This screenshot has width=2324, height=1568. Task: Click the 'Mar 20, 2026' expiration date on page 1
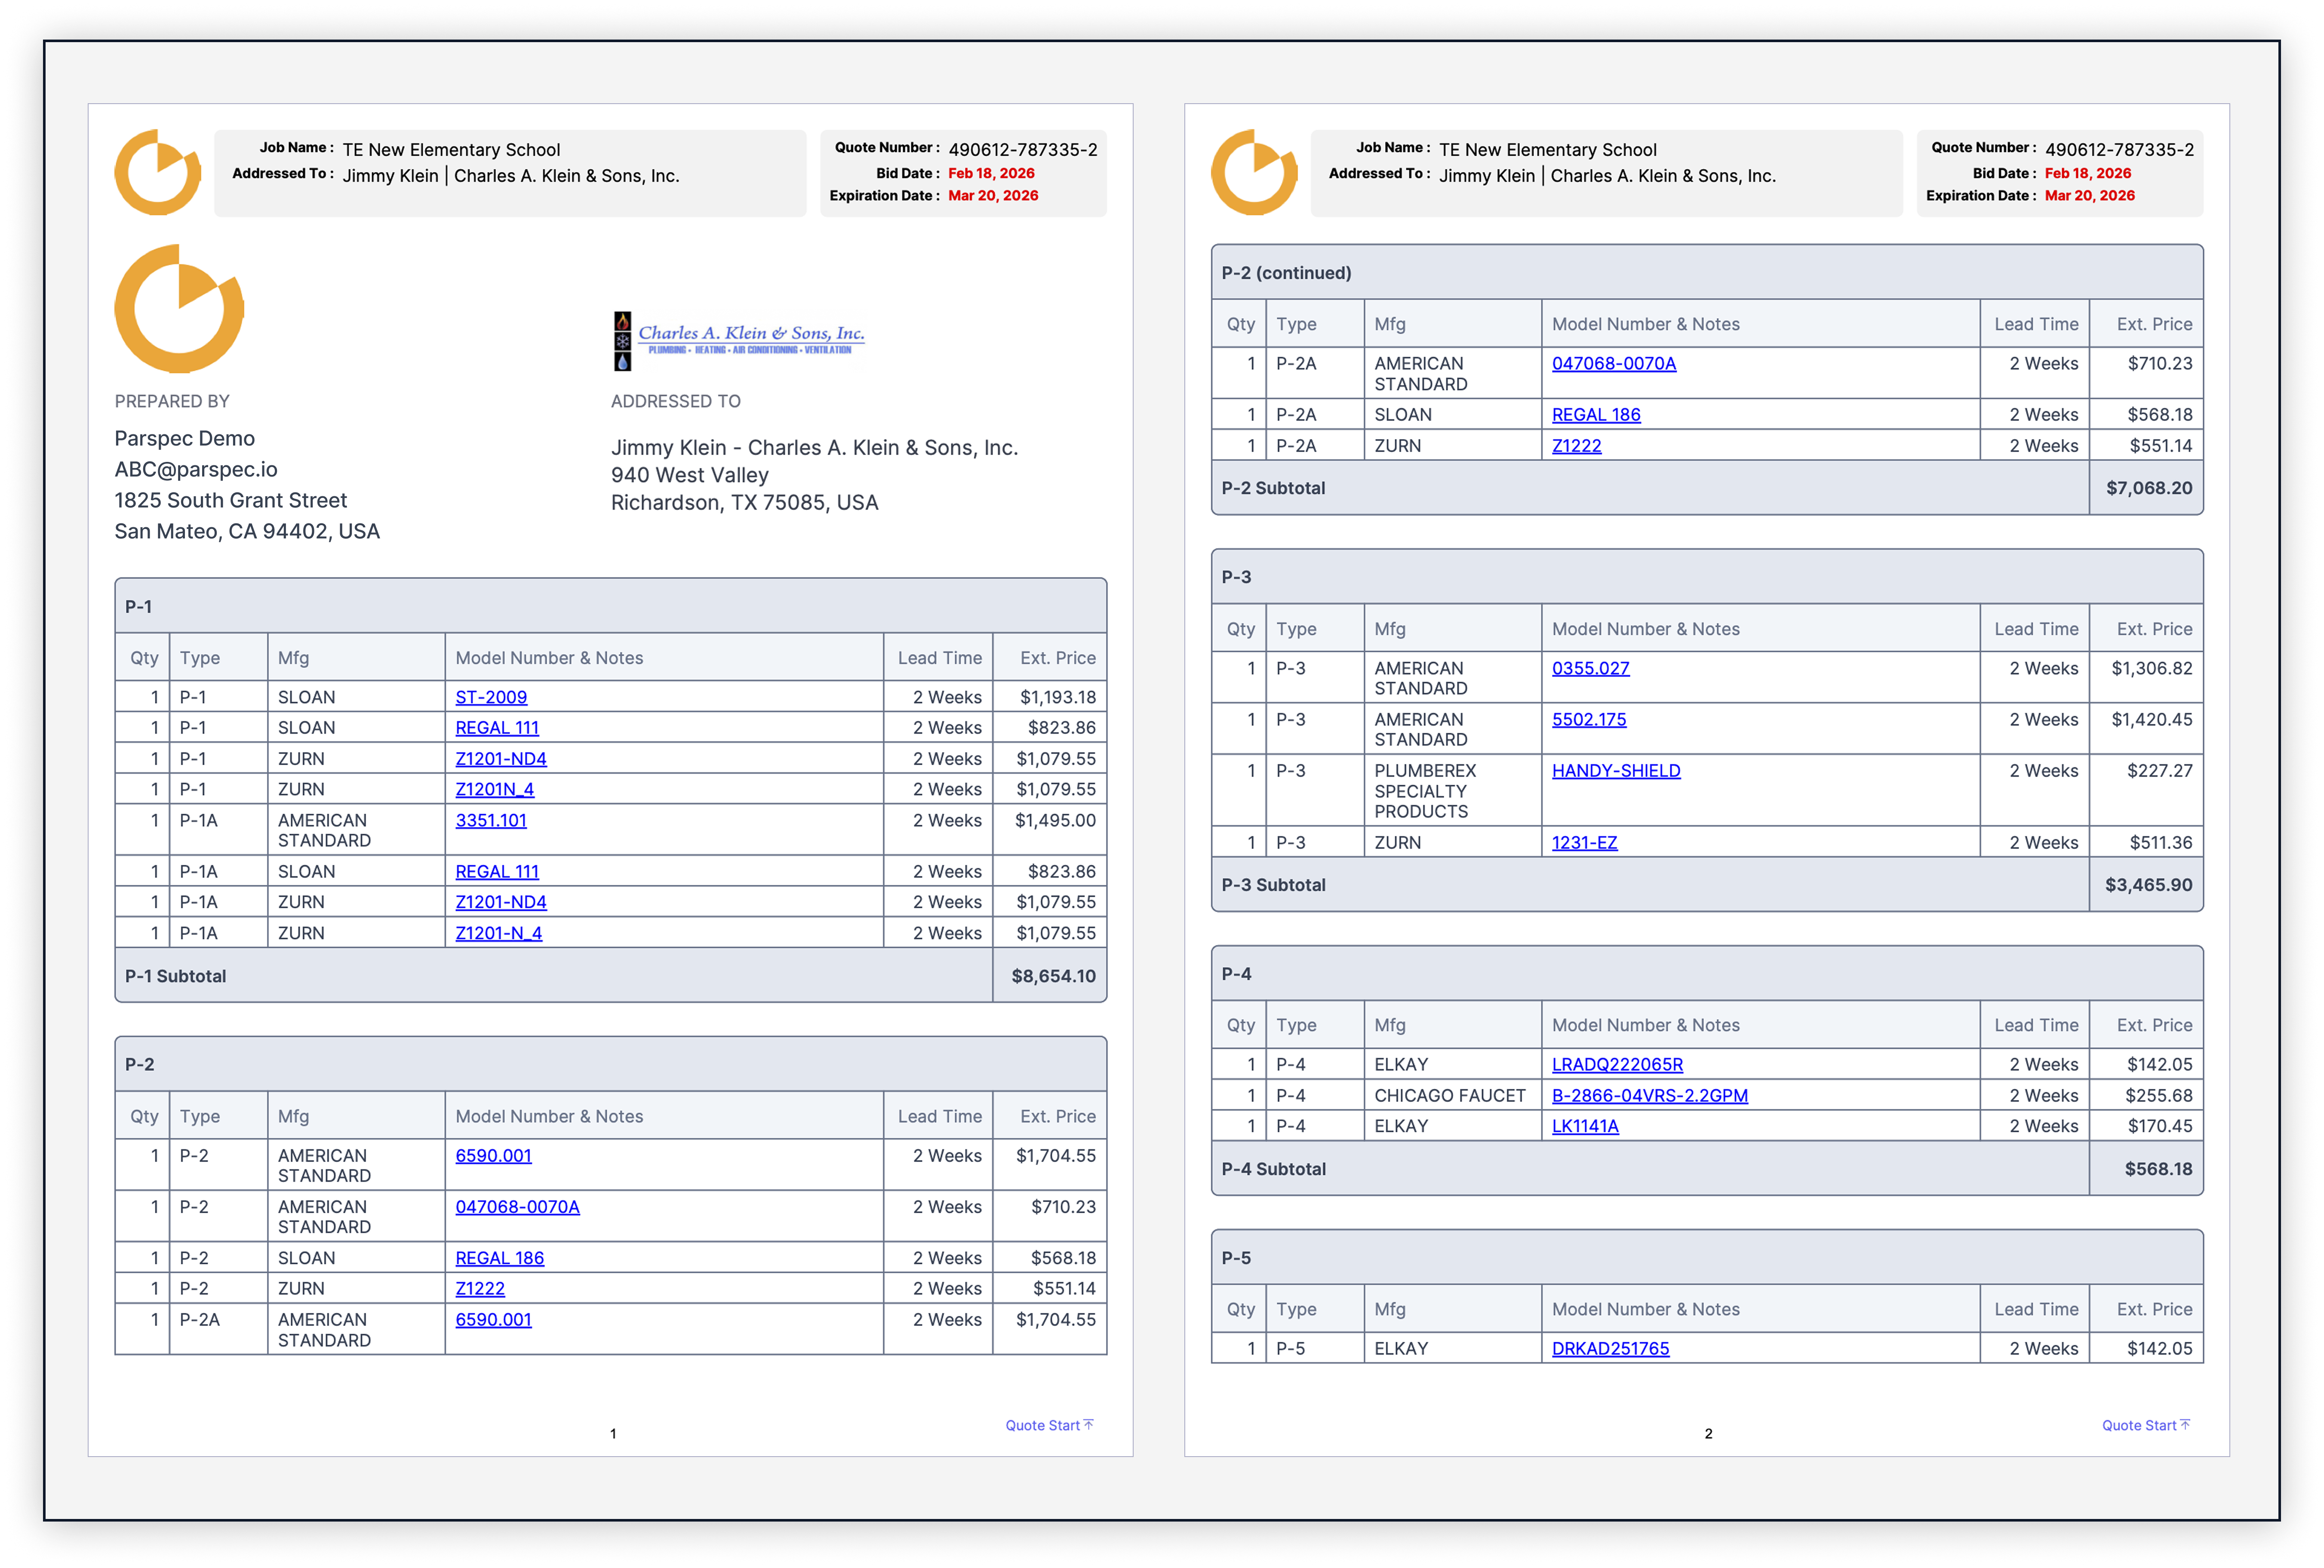[x=993, y=196]
